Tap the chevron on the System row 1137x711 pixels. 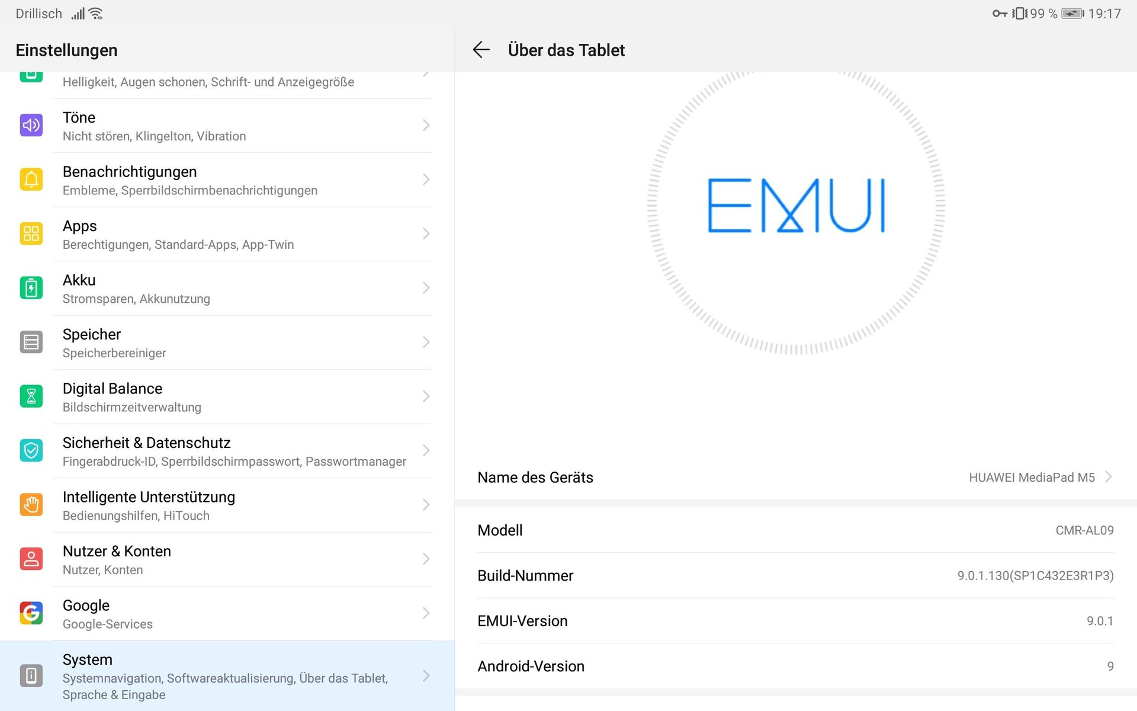(x=426, y=675)
